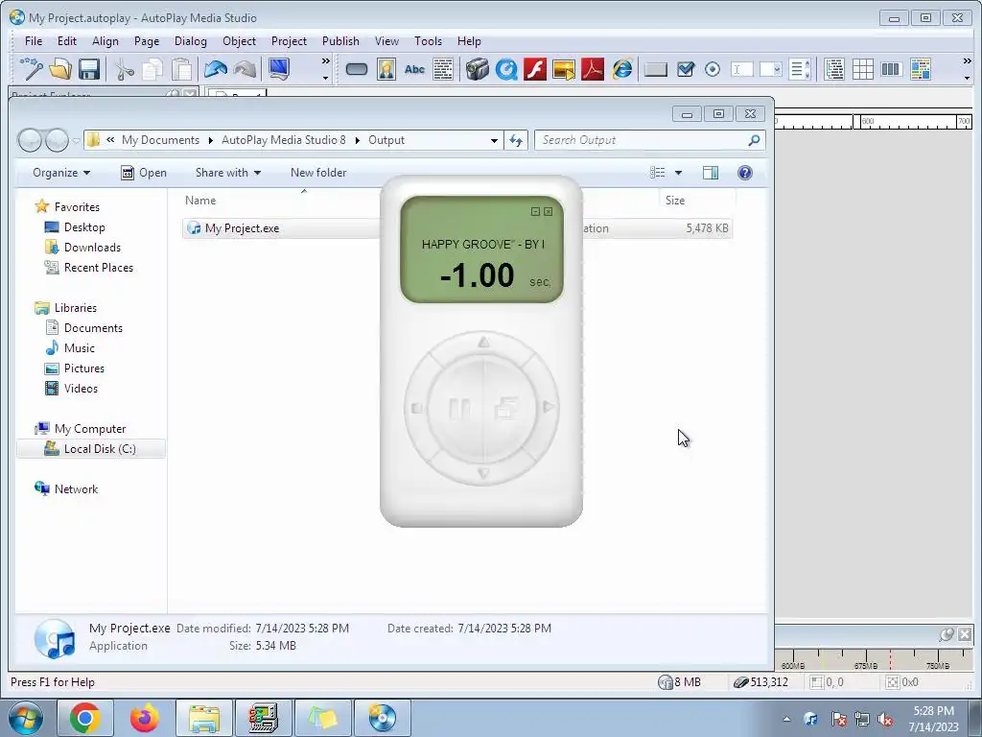This screenshot has height=737, width=982.
Task: Save the project using the floppy disk icon
Action: [x=89, y=69]
